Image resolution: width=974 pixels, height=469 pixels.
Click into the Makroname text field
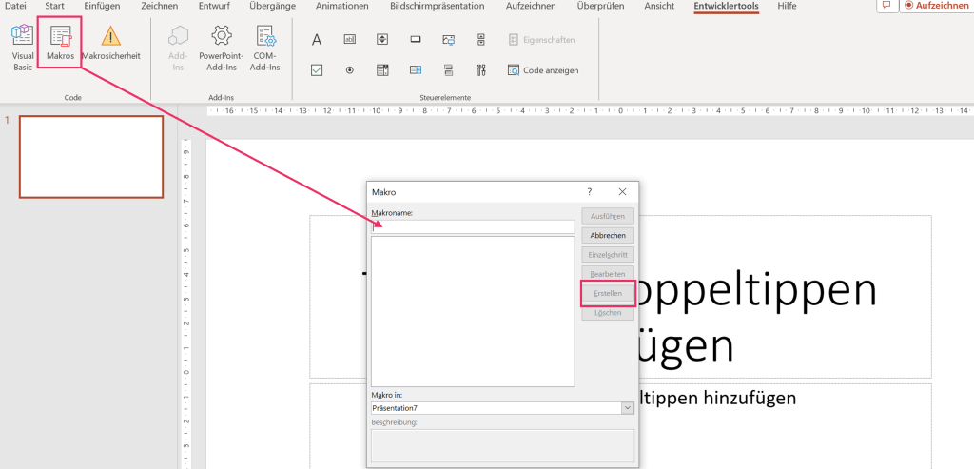tap(473, 226)
